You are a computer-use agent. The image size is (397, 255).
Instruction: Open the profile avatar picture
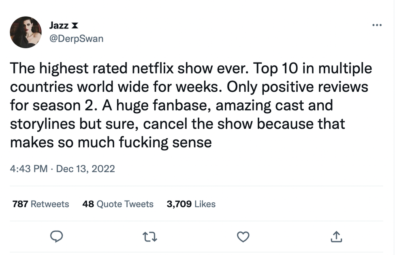26,32
